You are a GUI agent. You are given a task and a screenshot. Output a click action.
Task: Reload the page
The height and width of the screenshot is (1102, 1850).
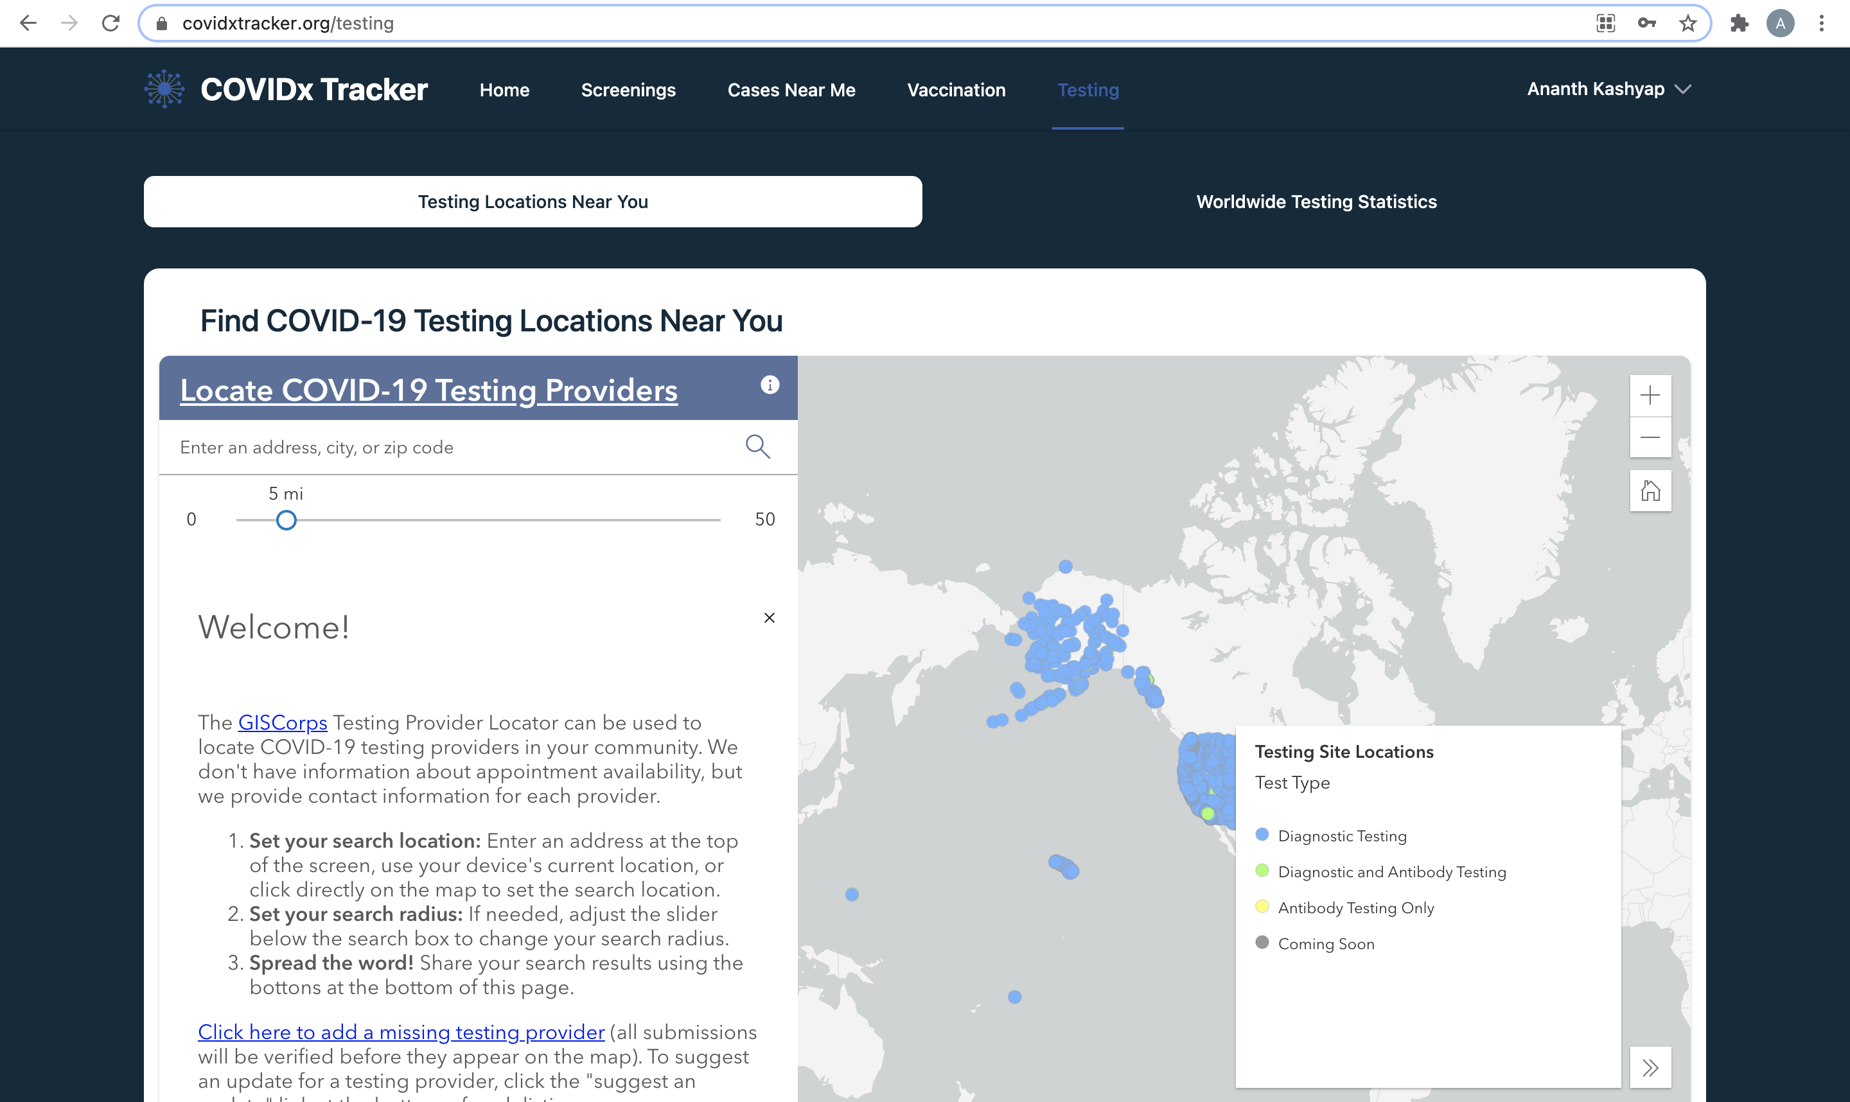click(x=110, y=23)
